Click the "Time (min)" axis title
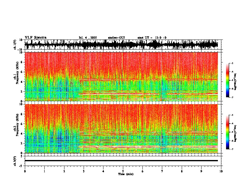The image size is (249, 192). 126,174
